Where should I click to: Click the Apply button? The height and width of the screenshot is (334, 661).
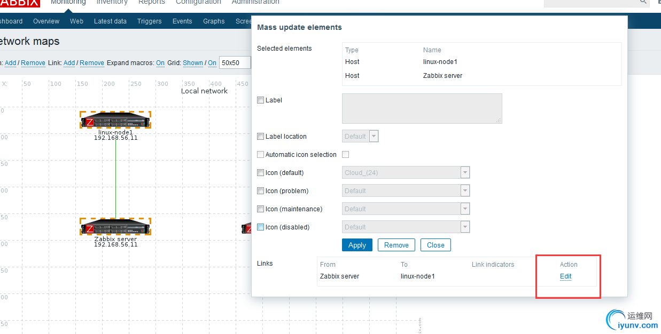point(357,245)
